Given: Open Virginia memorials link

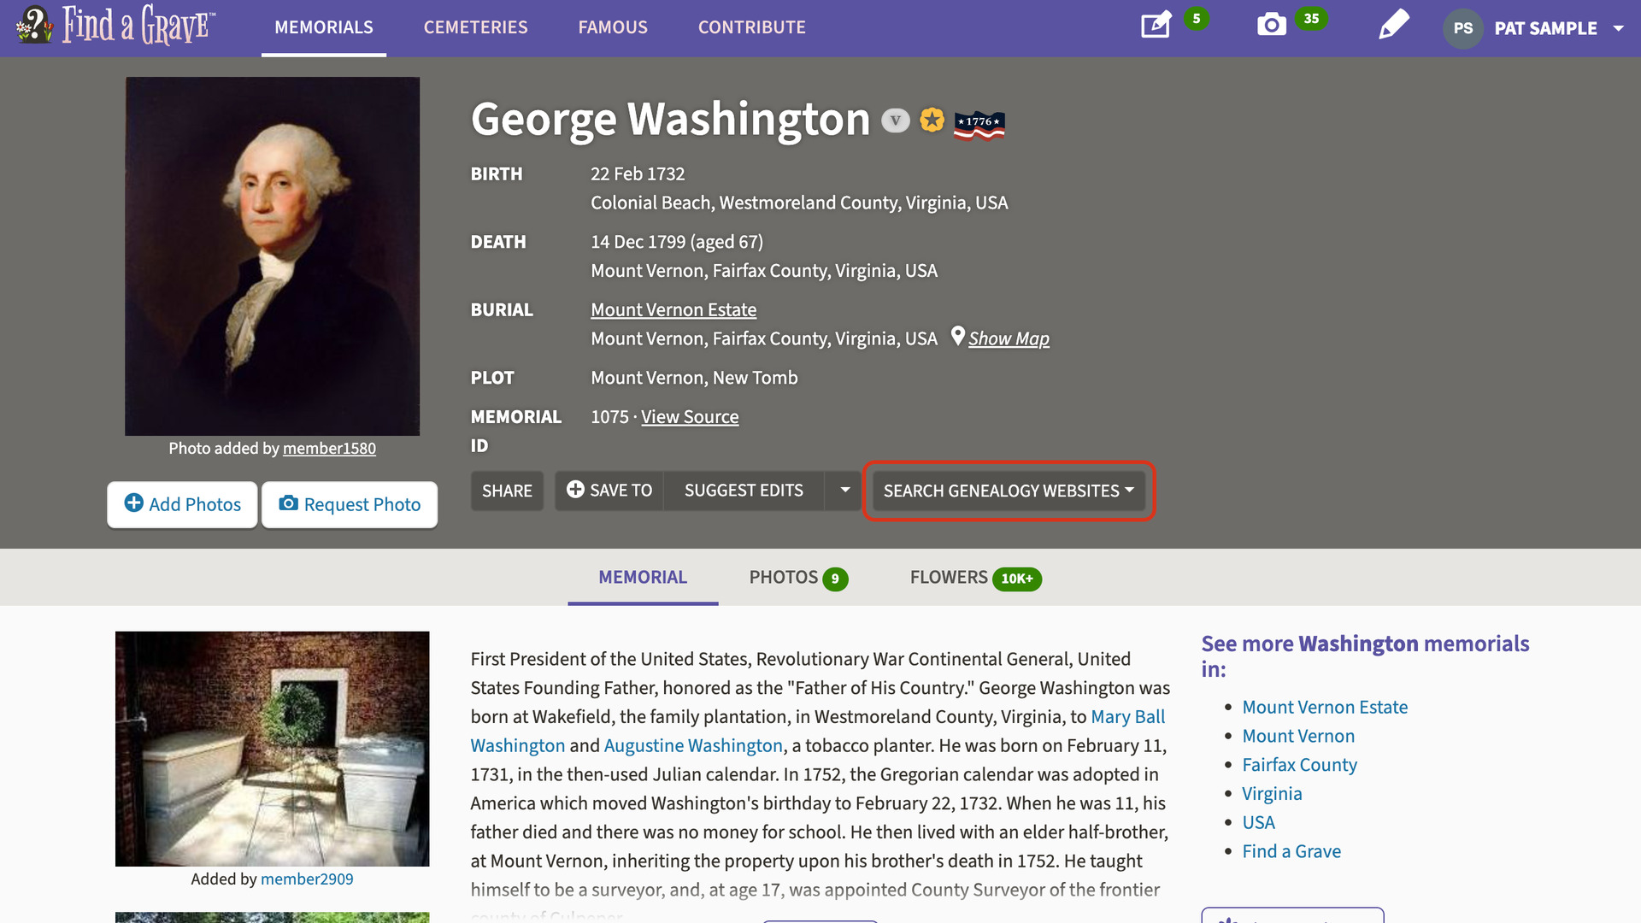Looking at the screenshot, I should (x=1272, y=794).
